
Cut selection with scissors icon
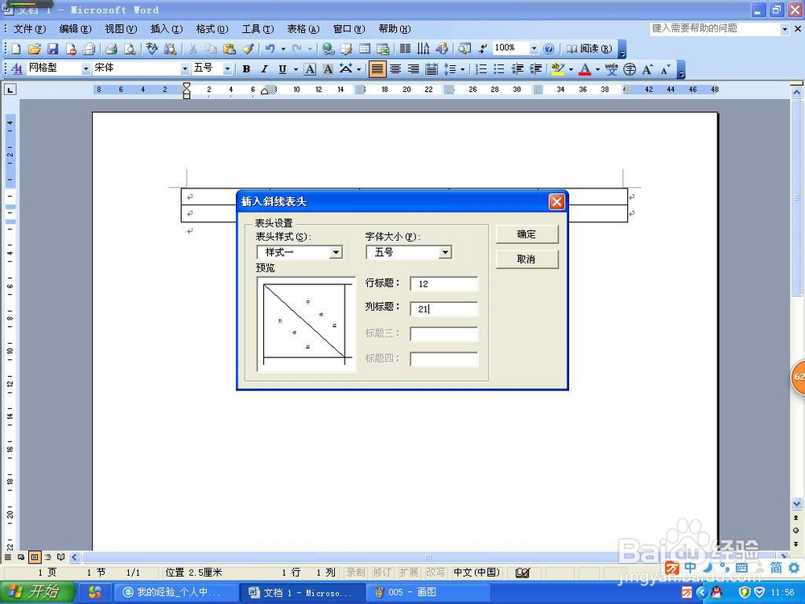(x=193, y=49)
